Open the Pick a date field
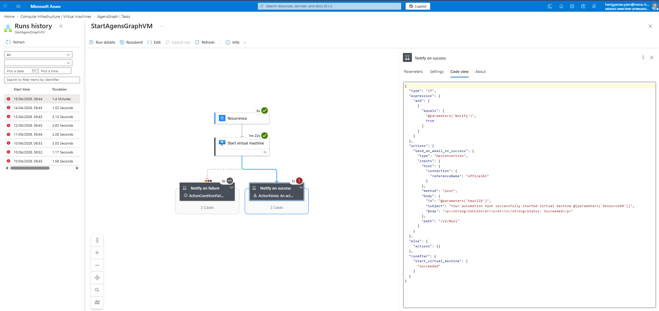Screen dimensions: 659x311 tap(21, 71)
